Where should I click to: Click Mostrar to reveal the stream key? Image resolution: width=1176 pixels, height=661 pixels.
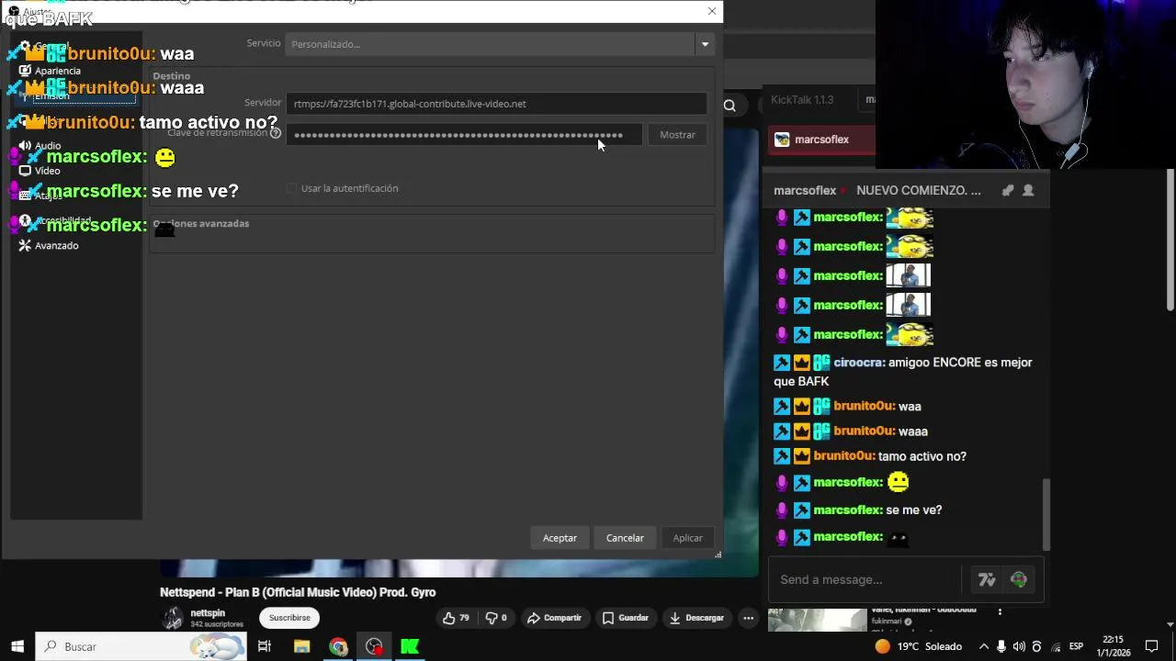[x=677, y=135]
